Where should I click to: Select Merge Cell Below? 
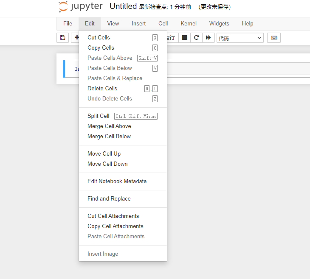coord(123,136)
